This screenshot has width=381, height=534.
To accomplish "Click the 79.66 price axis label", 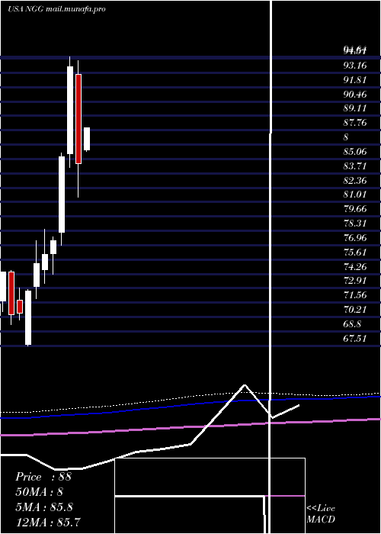I will [x=355, y=209].
